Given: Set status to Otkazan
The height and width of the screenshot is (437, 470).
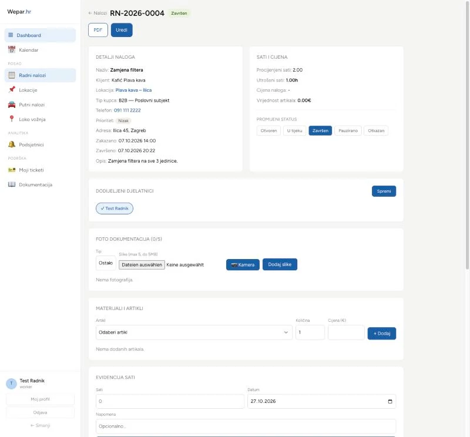Looking at the screenshot, I should (x=376, y=130).
